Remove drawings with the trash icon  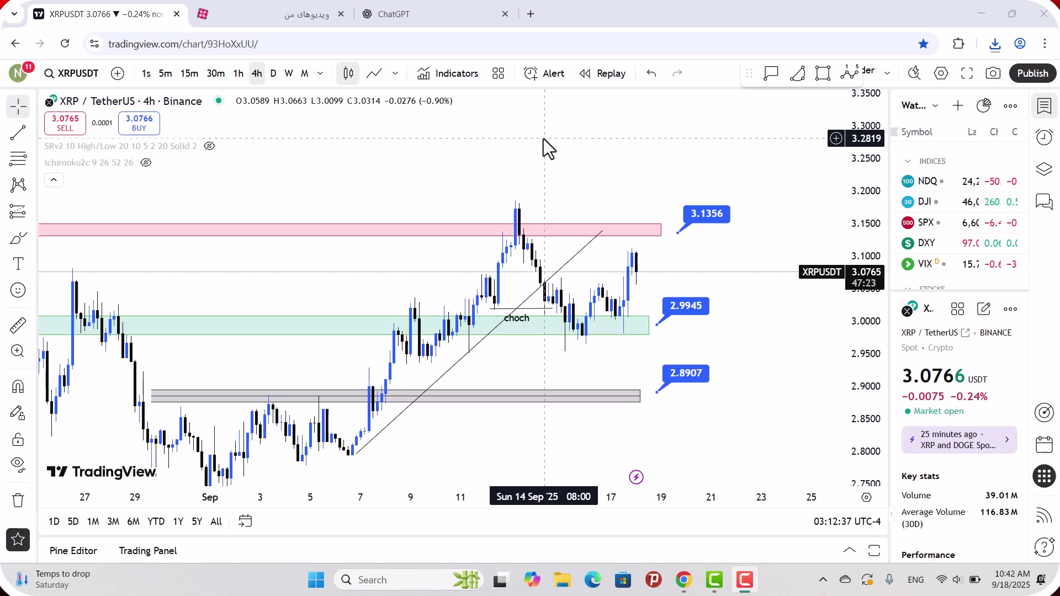point(18,500)
